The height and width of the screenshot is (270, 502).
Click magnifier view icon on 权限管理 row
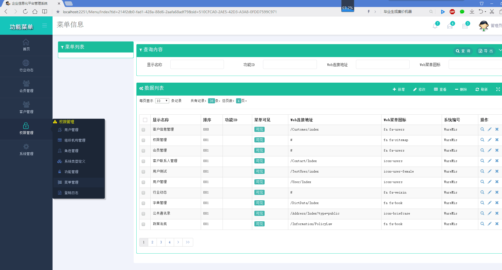[x=482, y=140]
